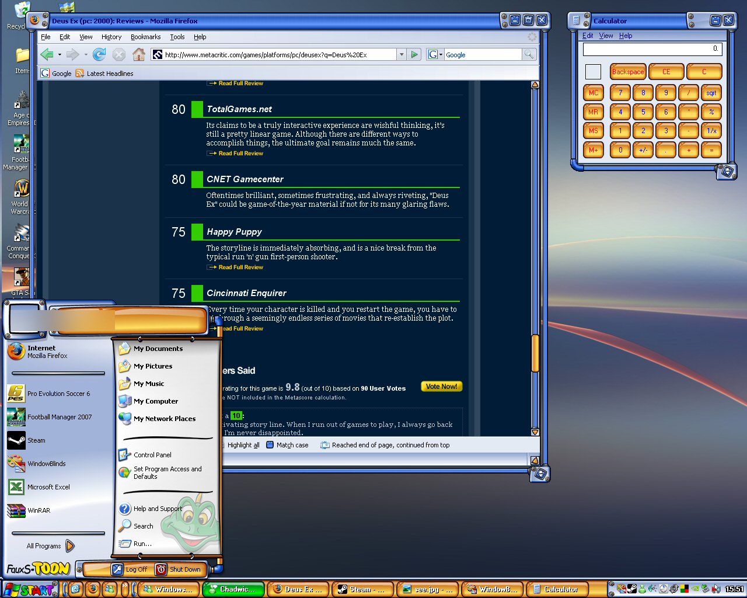Viewport: 747px width, 598px height.
Task: Open WinRAR from the Start menu
Action: coord(39,510)
